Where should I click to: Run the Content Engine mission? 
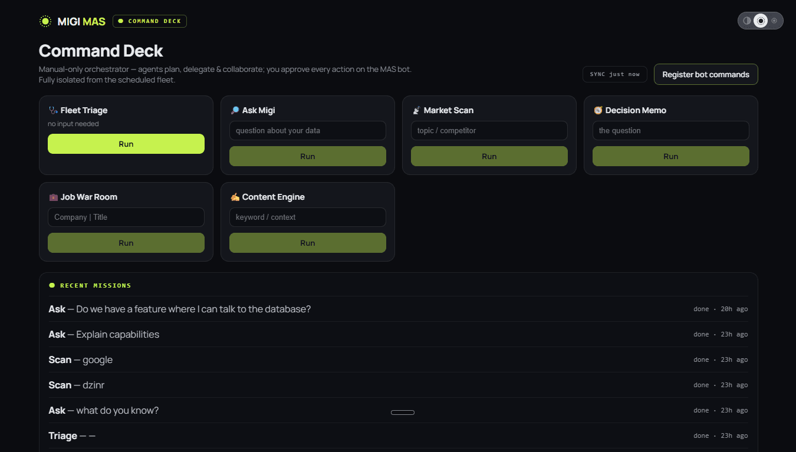pos(308,243)
